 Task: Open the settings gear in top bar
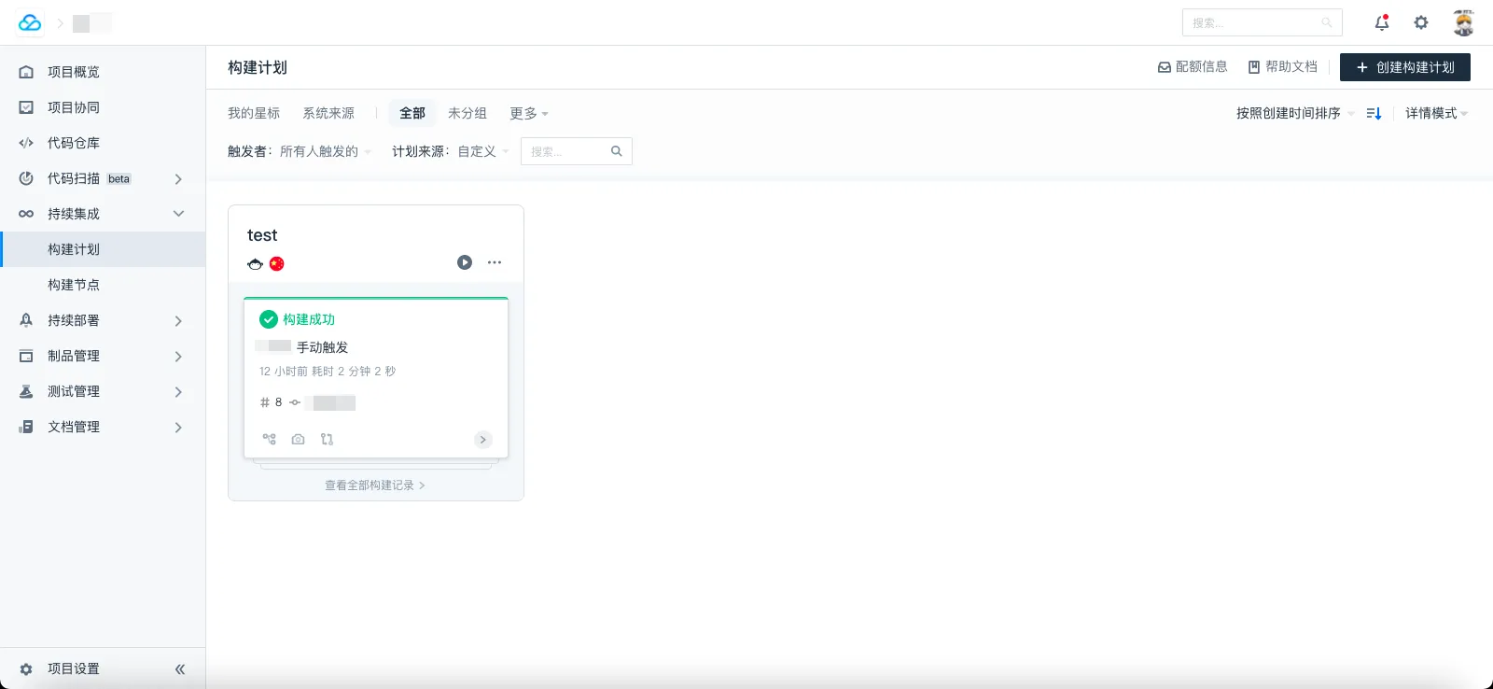pyautogui.click(x=1421, y=22)
